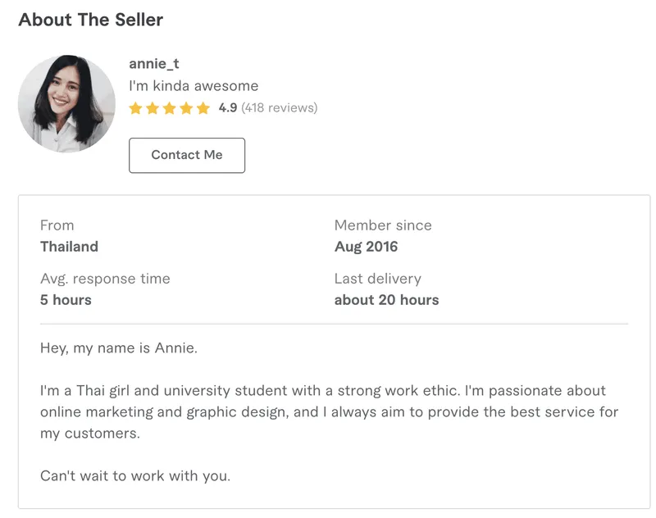Select the third star in the rating row

pos(169,107)
